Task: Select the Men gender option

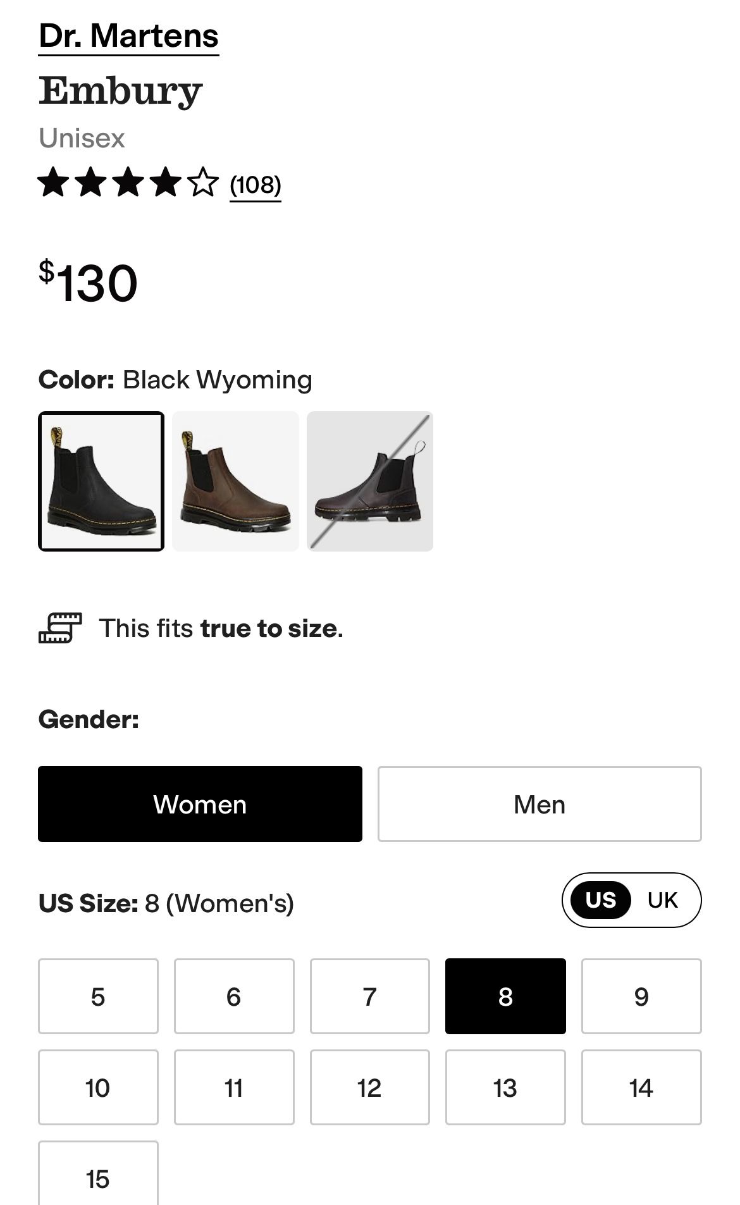Action: point(539,804)
